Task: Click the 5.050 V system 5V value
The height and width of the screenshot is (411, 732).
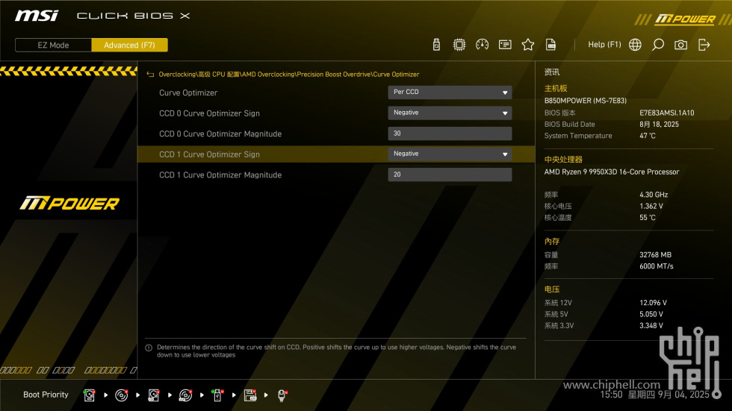Action: (651, 314)
